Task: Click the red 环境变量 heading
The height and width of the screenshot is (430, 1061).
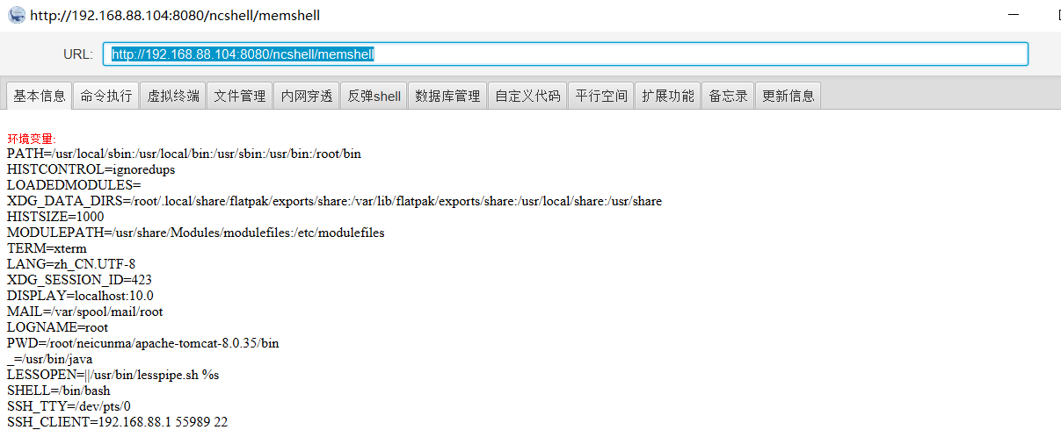Action: tap(31, 139)
